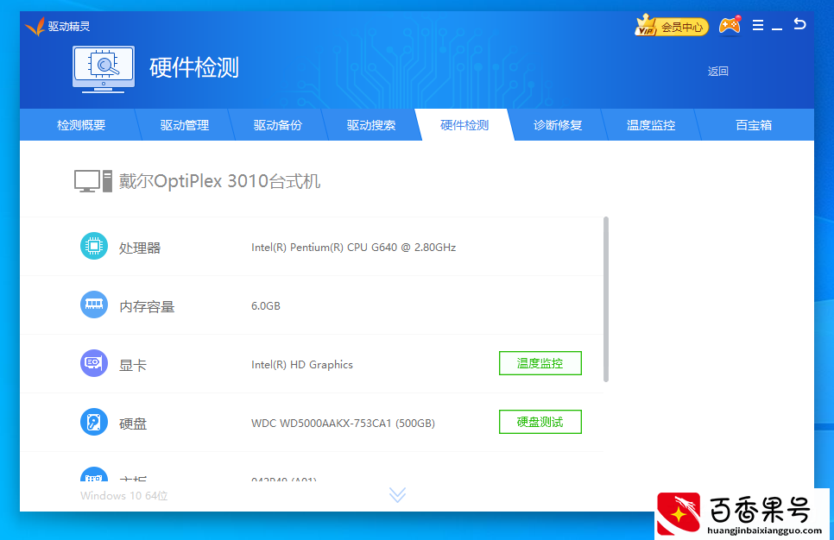Screen dimensions: 834x540
Task: Click the 内存容量 label
Action: click(147, 307)
